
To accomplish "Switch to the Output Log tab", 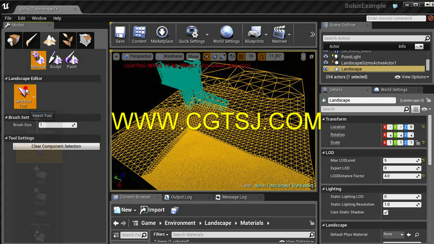I will click(x=181, y=197).
